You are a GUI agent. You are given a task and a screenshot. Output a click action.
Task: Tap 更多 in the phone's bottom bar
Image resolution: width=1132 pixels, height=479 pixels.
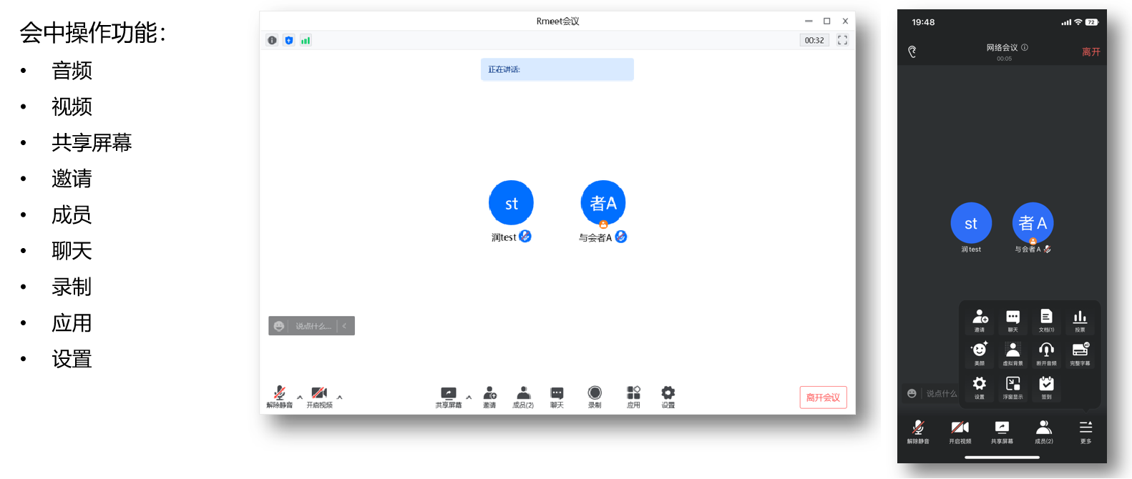point(1085,430)
